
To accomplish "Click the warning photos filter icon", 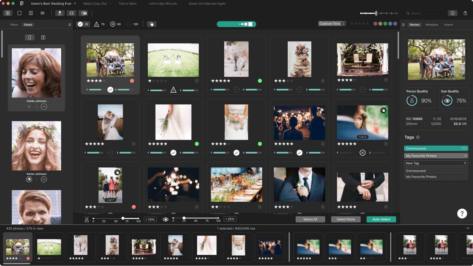I will (96, 24).
